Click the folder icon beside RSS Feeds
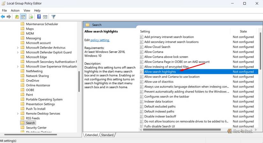The height and width of the screenshot is (143, 263). (22, 118)
